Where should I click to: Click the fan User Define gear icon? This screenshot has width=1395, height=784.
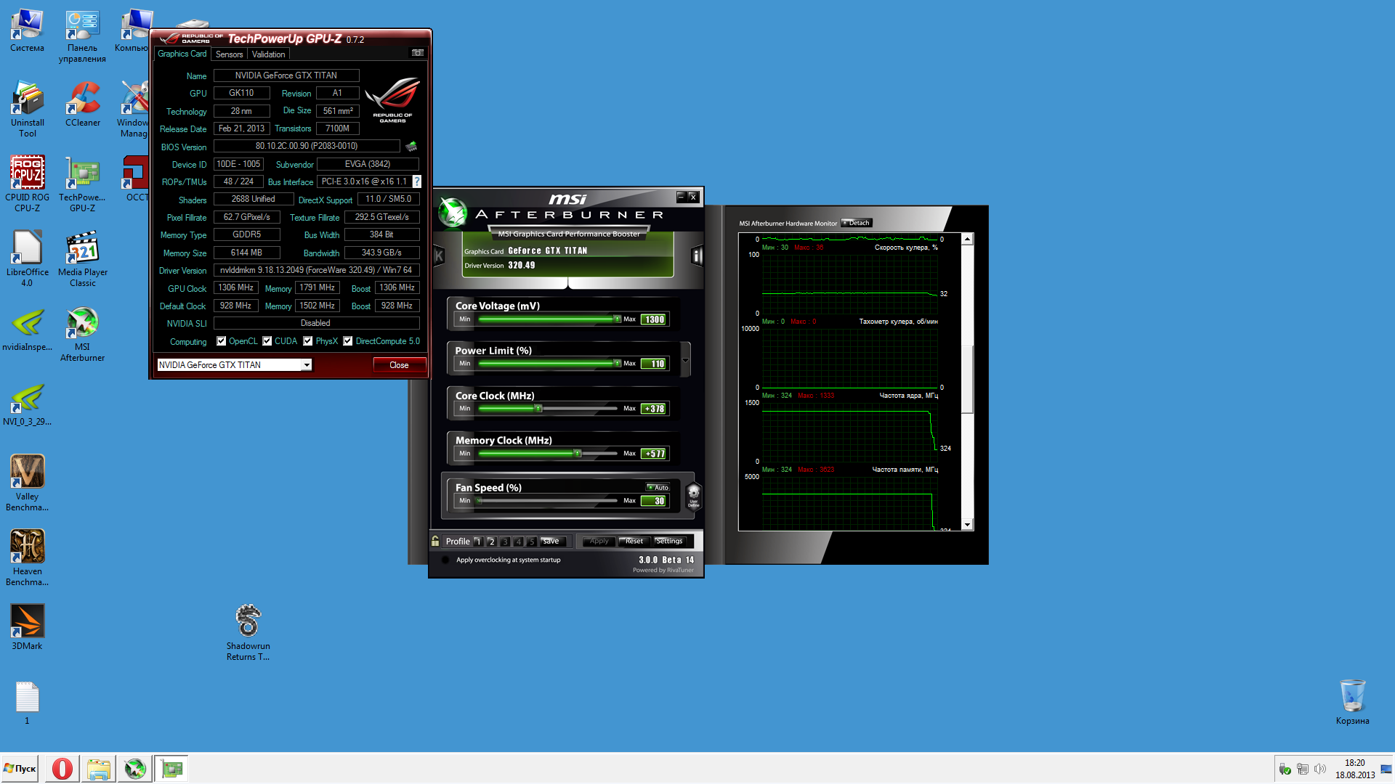[x=693, y=495]
